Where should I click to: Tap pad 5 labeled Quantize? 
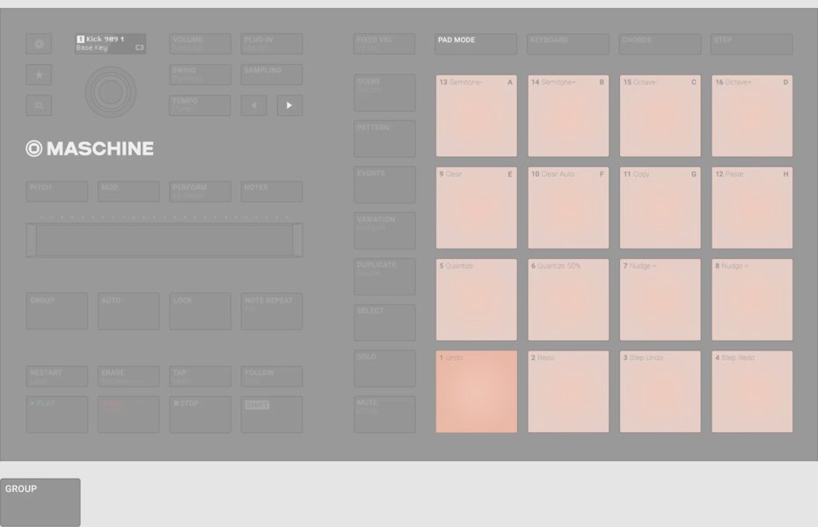point(476,300)
